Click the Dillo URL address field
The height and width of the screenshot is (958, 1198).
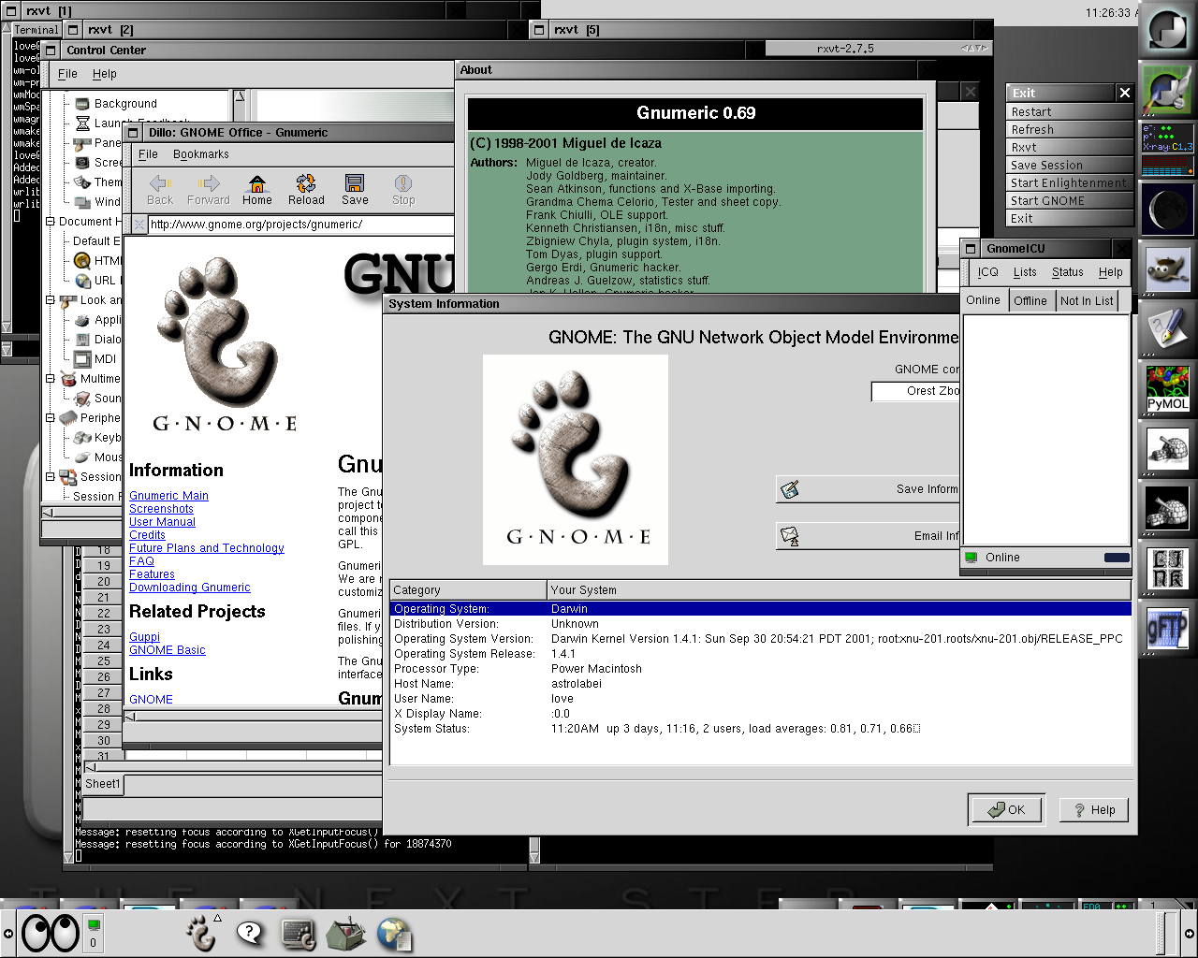[x=299, y=225]
